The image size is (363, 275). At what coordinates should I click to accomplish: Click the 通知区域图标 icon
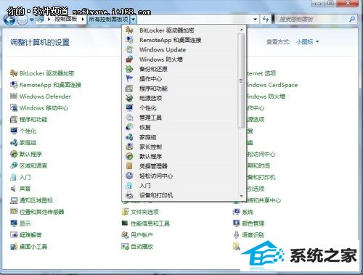[x=14, y=200]
